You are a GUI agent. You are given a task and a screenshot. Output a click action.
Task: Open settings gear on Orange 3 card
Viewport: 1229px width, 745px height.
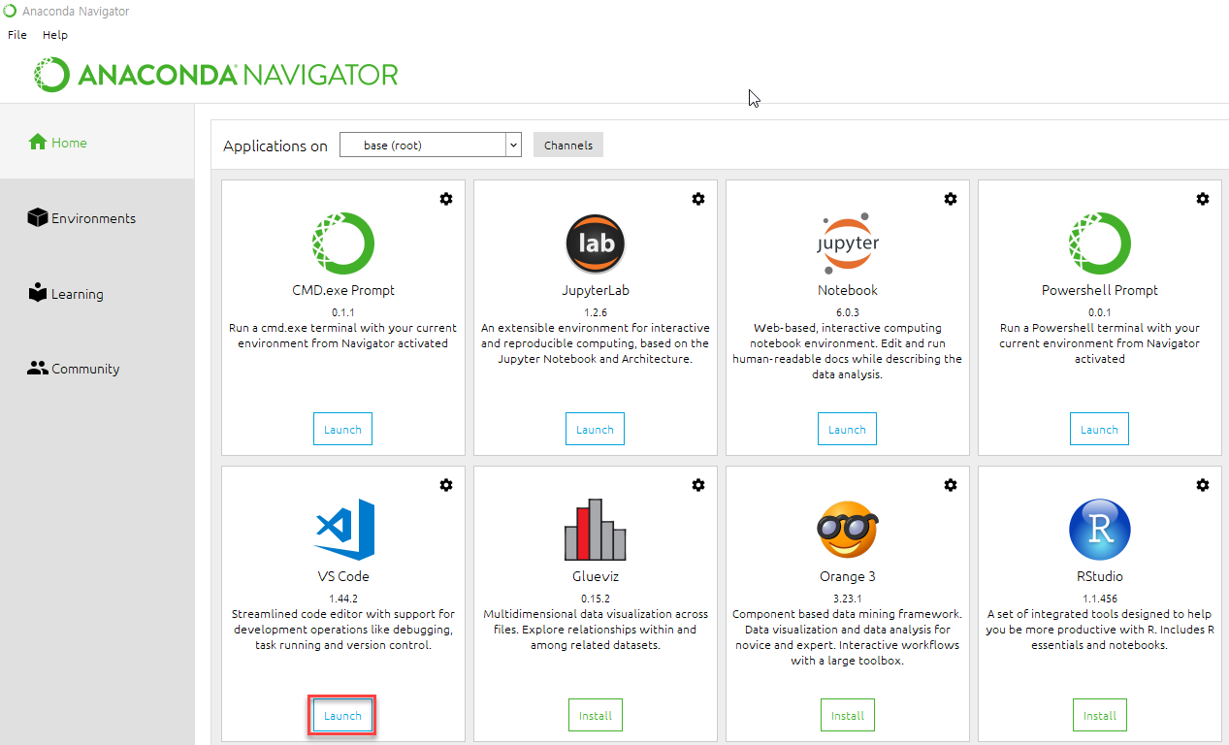pyautogui.click(x=951, y=485)
